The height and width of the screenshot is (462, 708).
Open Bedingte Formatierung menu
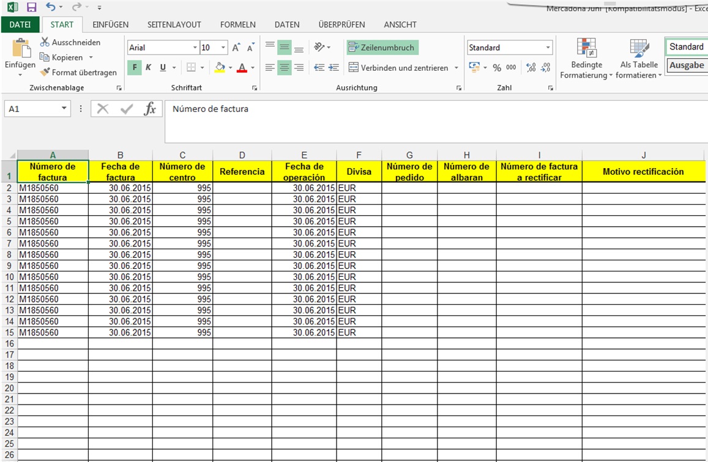586,59
